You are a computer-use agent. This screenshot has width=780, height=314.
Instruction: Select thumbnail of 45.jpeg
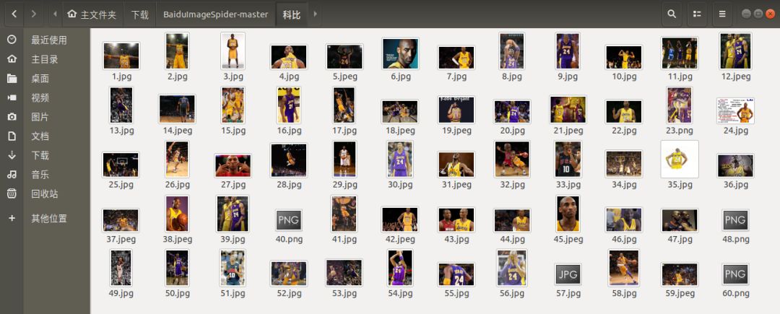click(568, 214)
